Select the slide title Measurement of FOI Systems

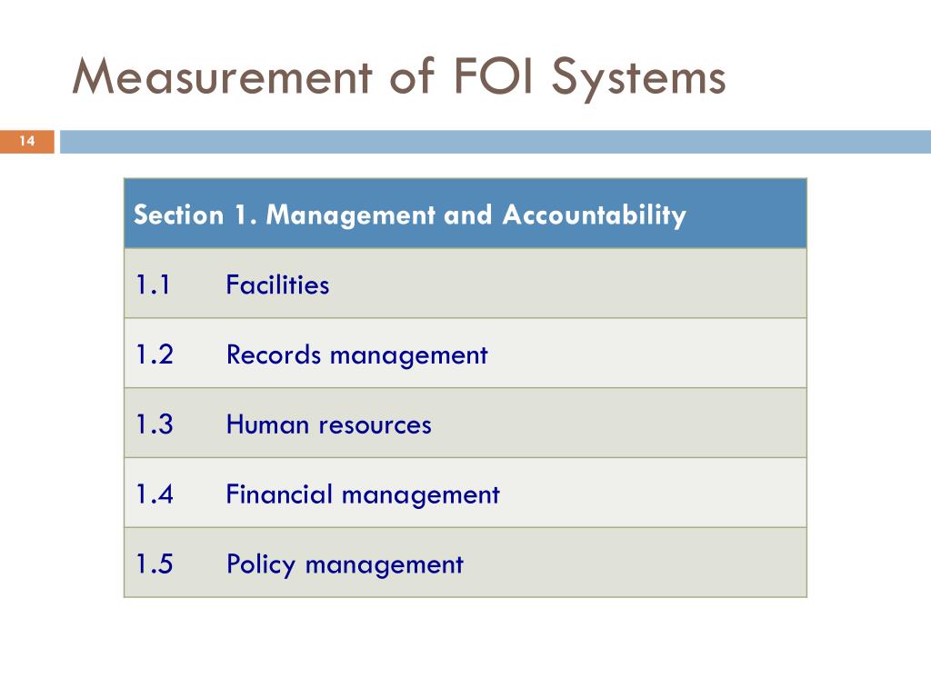pos(399,77)
